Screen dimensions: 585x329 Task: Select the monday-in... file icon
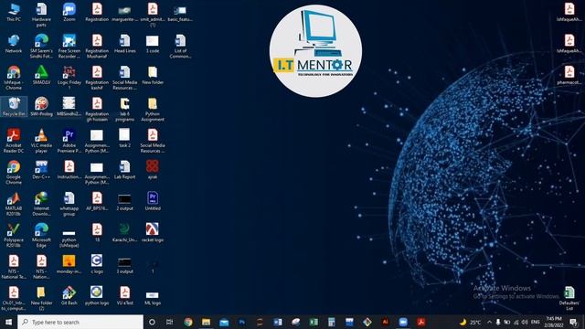point(69,264)
